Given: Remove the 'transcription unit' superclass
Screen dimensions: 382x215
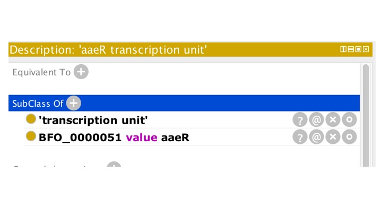Looking at the screenshot, I should (333, 120).
